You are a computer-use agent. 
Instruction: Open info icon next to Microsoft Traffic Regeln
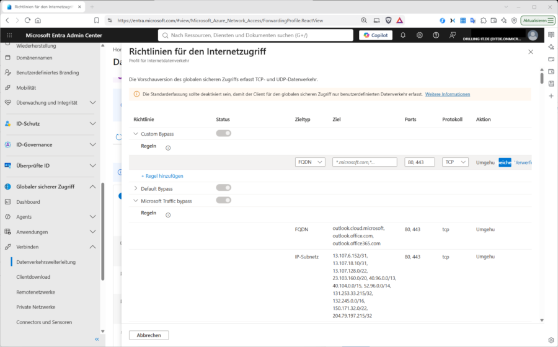click(x=168, y=215)
